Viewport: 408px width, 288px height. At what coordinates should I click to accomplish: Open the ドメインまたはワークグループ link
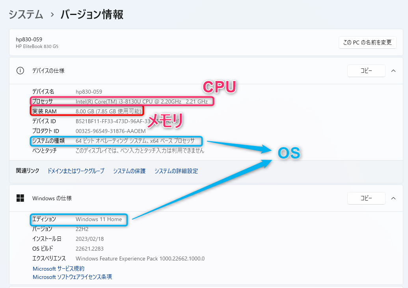click(76, 171)
